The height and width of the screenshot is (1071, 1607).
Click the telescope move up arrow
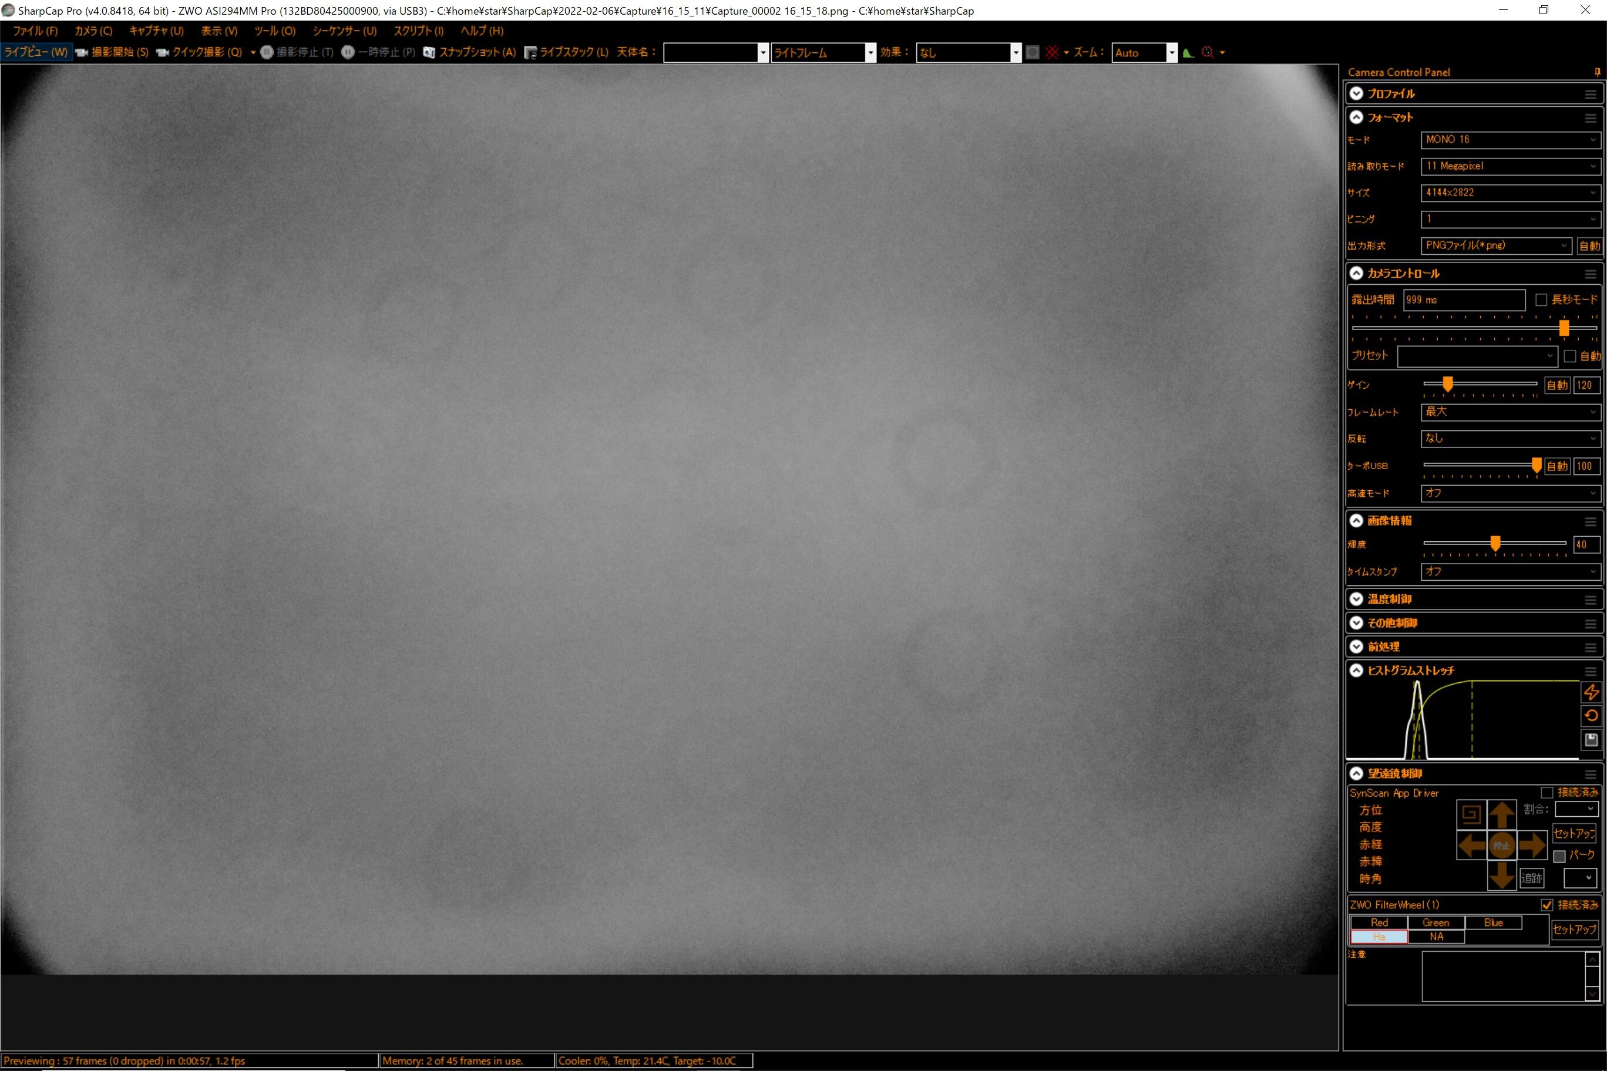1501,815
